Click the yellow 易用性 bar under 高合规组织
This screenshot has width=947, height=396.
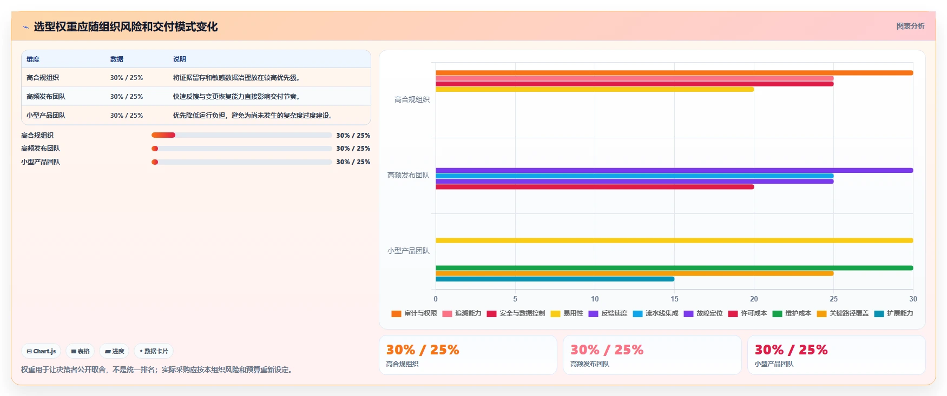coord(595,89)
